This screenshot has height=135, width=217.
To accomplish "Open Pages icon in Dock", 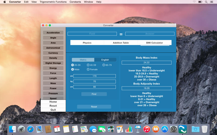I will (x=120, y=129).
